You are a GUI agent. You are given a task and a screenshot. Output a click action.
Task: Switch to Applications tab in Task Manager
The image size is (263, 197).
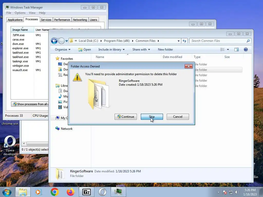[x=15, y=20]
